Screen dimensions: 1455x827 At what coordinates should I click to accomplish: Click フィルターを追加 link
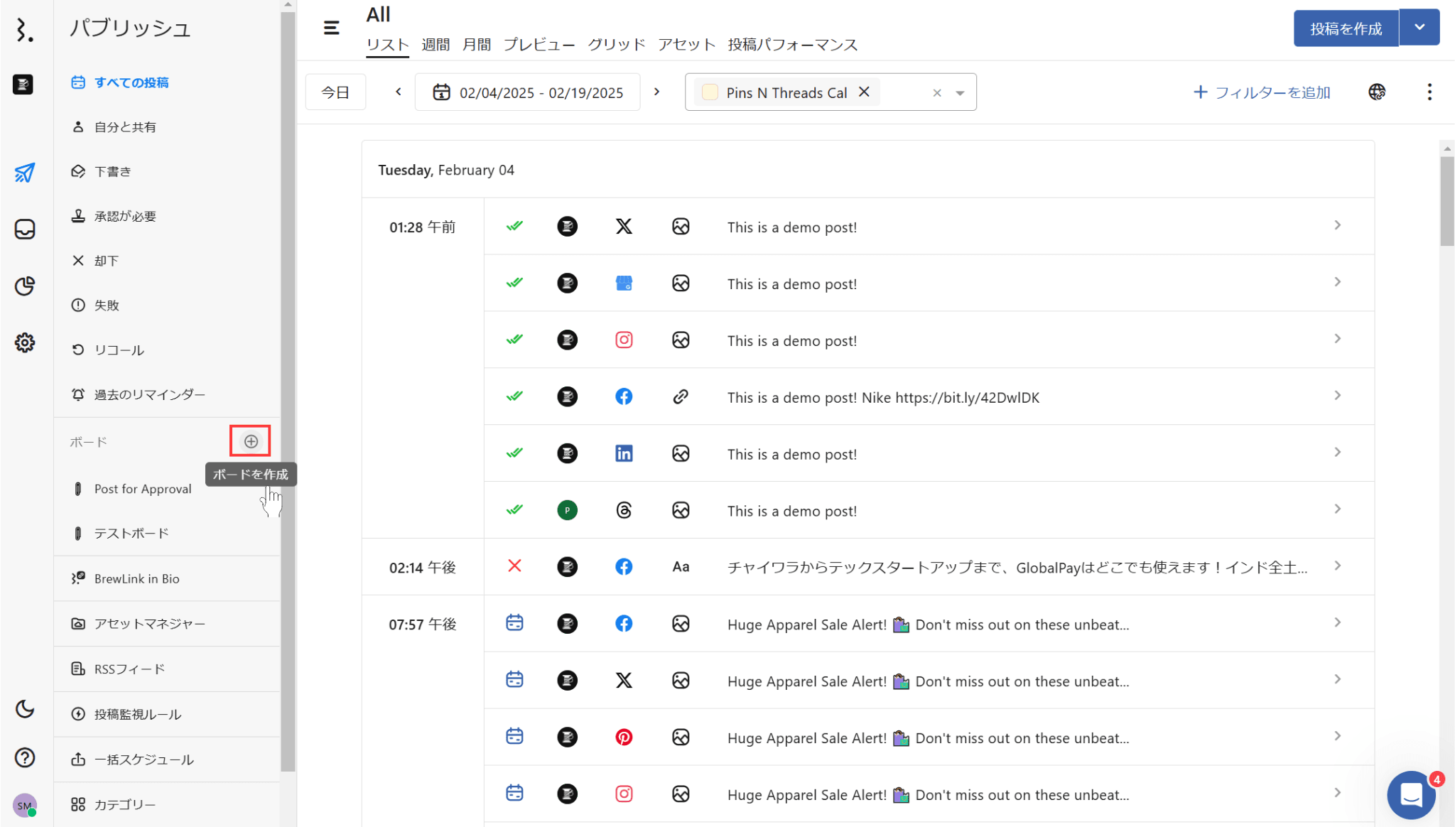pyautogui.click(x=1262, y=92)
